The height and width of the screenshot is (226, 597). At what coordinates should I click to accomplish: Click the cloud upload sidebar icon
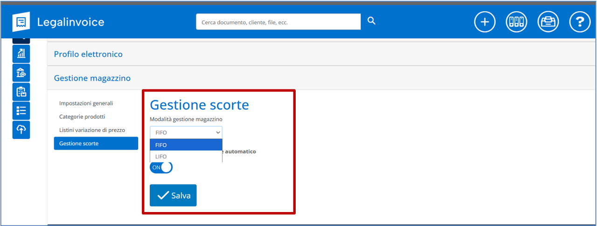tap(21, 130)
